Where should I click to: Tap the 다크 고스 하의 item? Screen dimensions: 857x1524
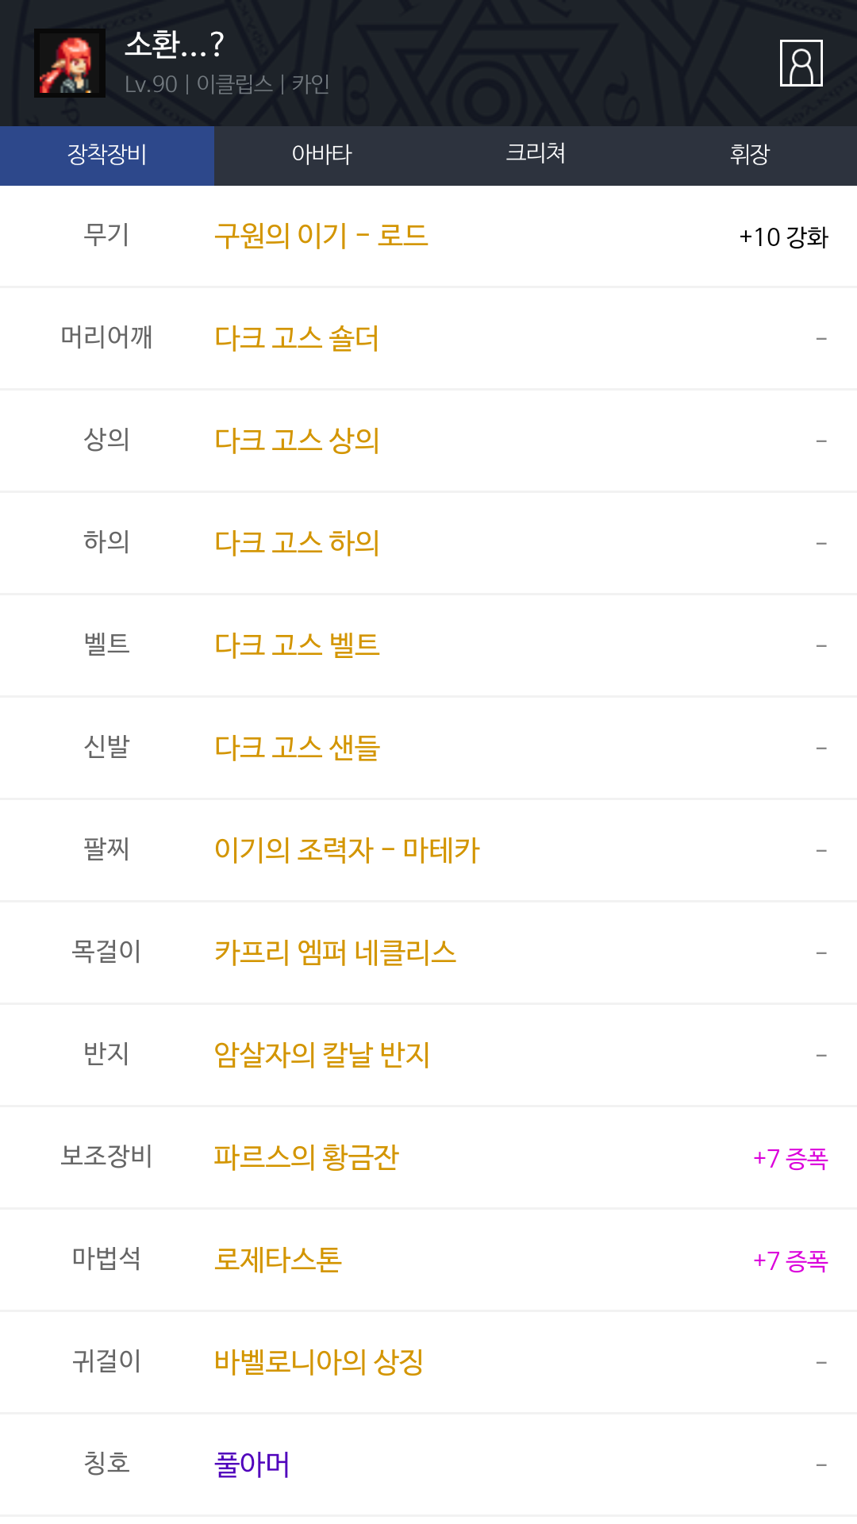(x=297, y=543)
